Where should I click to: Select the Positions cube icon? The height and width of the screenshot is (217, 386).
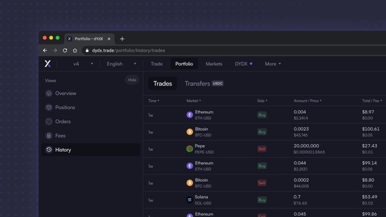[x=49, y=108]
